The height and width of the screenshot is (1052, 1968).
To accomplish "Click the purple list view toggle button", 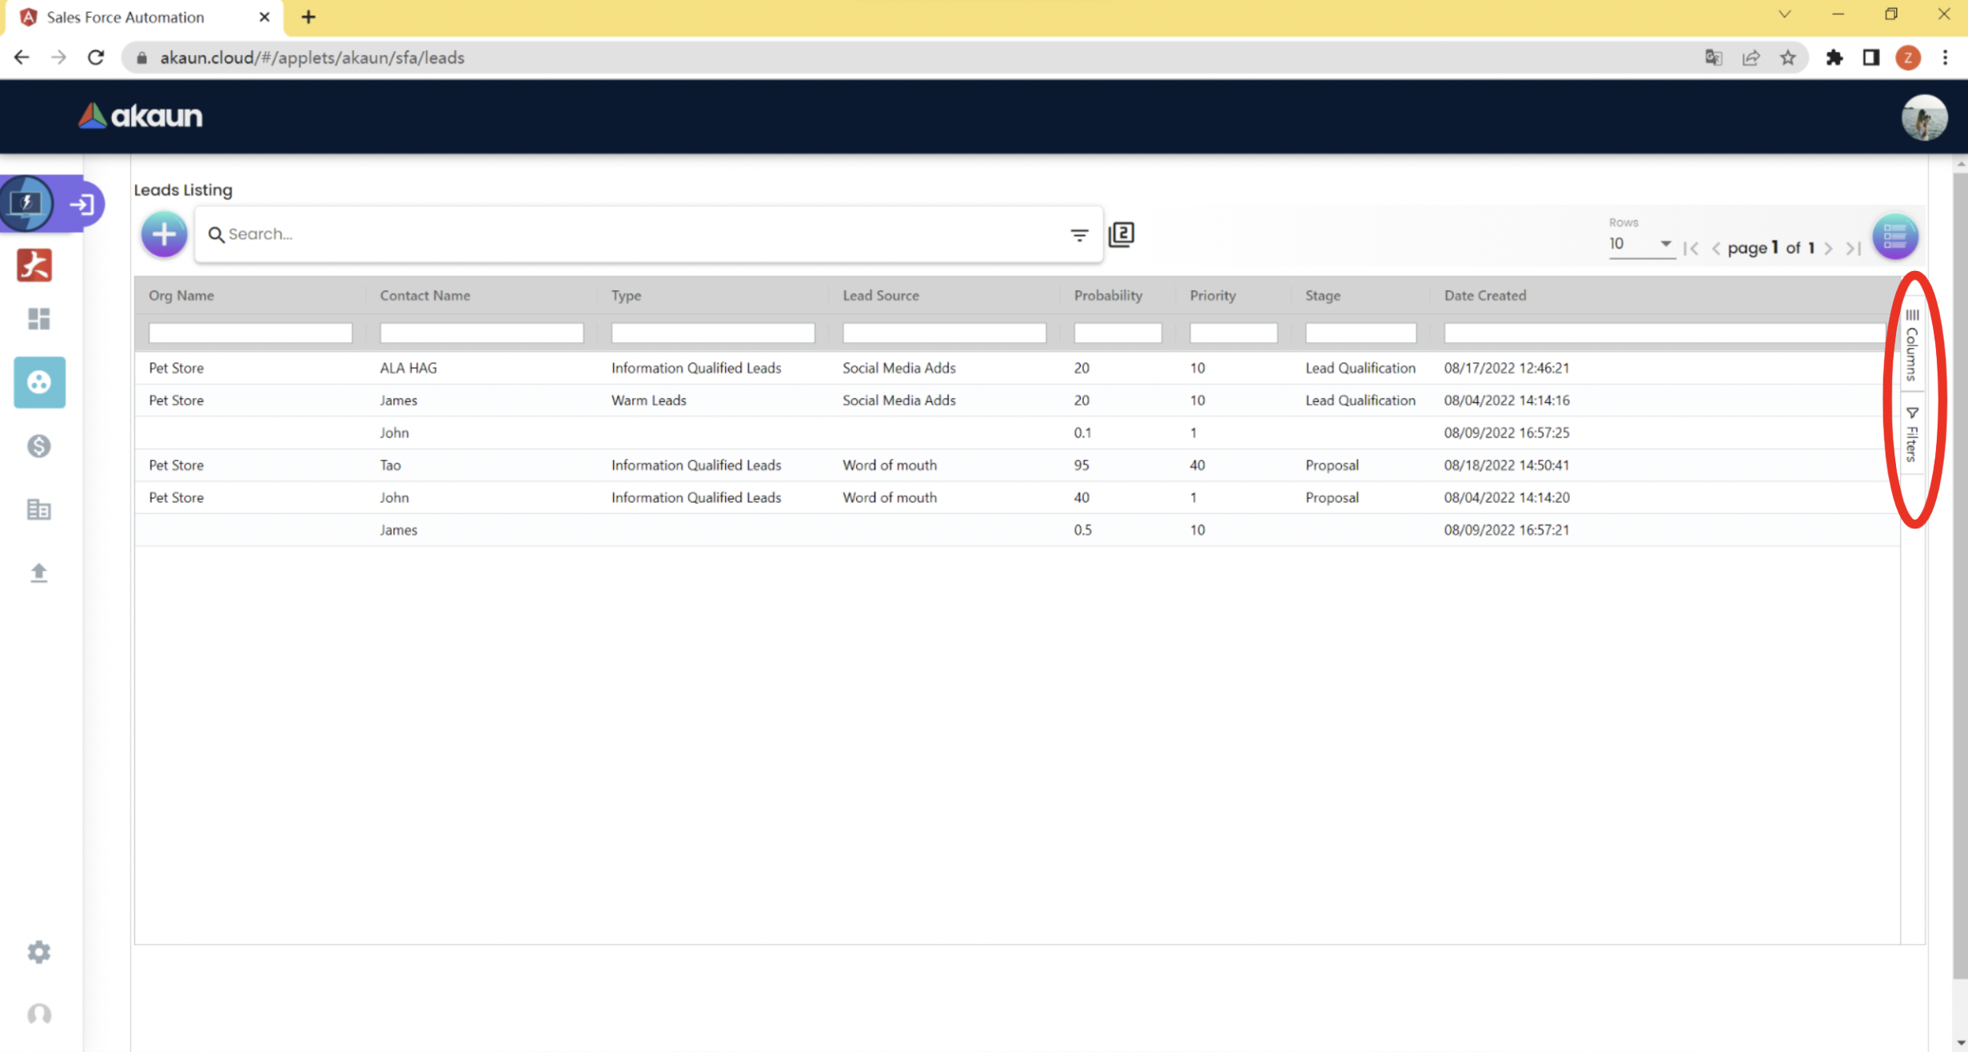I will tap(1894, 237).
